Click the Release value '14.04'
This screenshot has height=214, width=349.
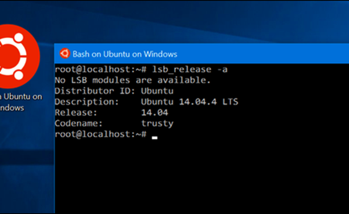(155, 112)
